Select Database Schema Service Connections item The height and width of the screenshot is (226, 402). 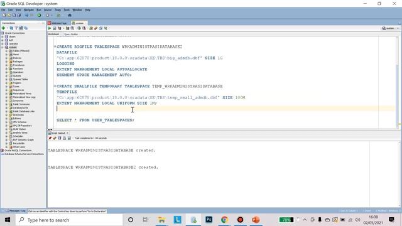click(x=24, y=154)
